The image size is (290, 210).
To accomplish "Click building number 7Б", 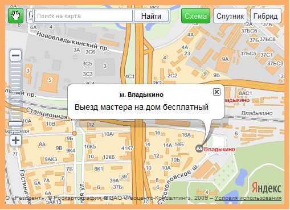I will [70, 169].
